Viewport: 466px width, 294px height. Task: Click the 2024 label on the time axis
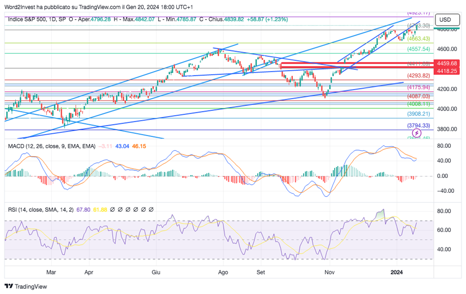[396, 272]
